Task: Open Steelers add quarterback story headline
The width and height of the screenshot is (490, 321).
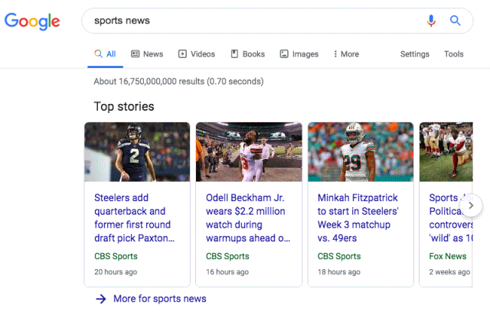Action: pyautogui.click(x=134, y=218)
